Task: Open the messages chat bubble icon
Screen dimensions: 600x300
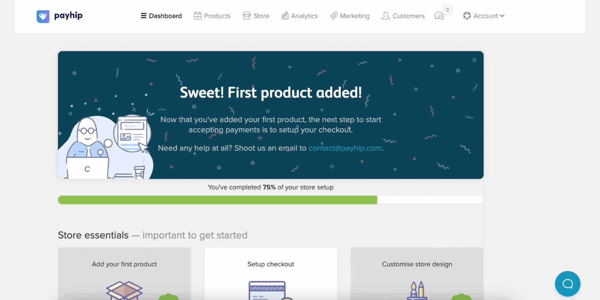Action: tap(439, 16)
